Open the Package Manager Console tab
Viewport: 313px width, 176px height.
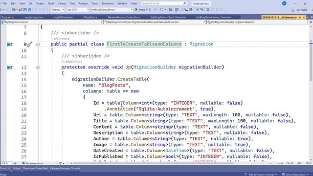point(65,168)
